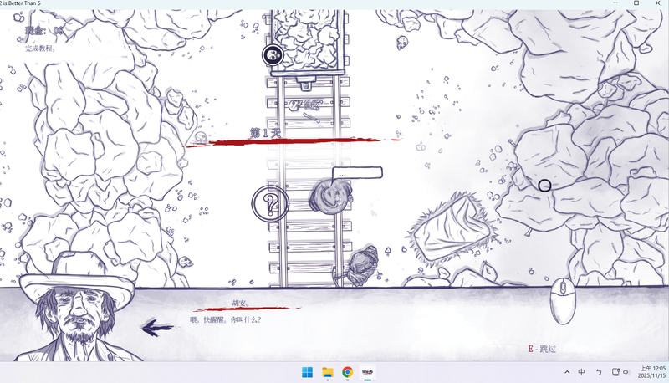Click the dialogue line '喂。快醒醒。你叫什么?'
Image resolution: width=669 pixels, height=383 pixels.
(225, 319)
